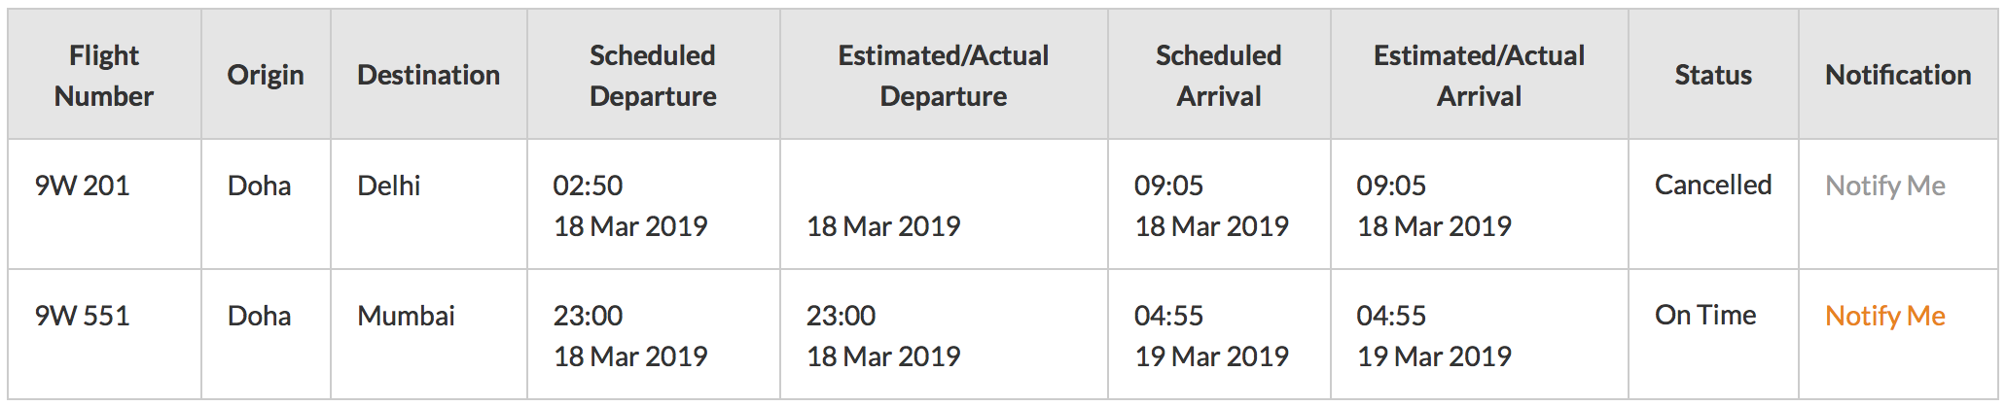Select the Mumbai destination cell
Viewport: 2006px width, 406px height.
pyautogui.click(x=428, y=334)
